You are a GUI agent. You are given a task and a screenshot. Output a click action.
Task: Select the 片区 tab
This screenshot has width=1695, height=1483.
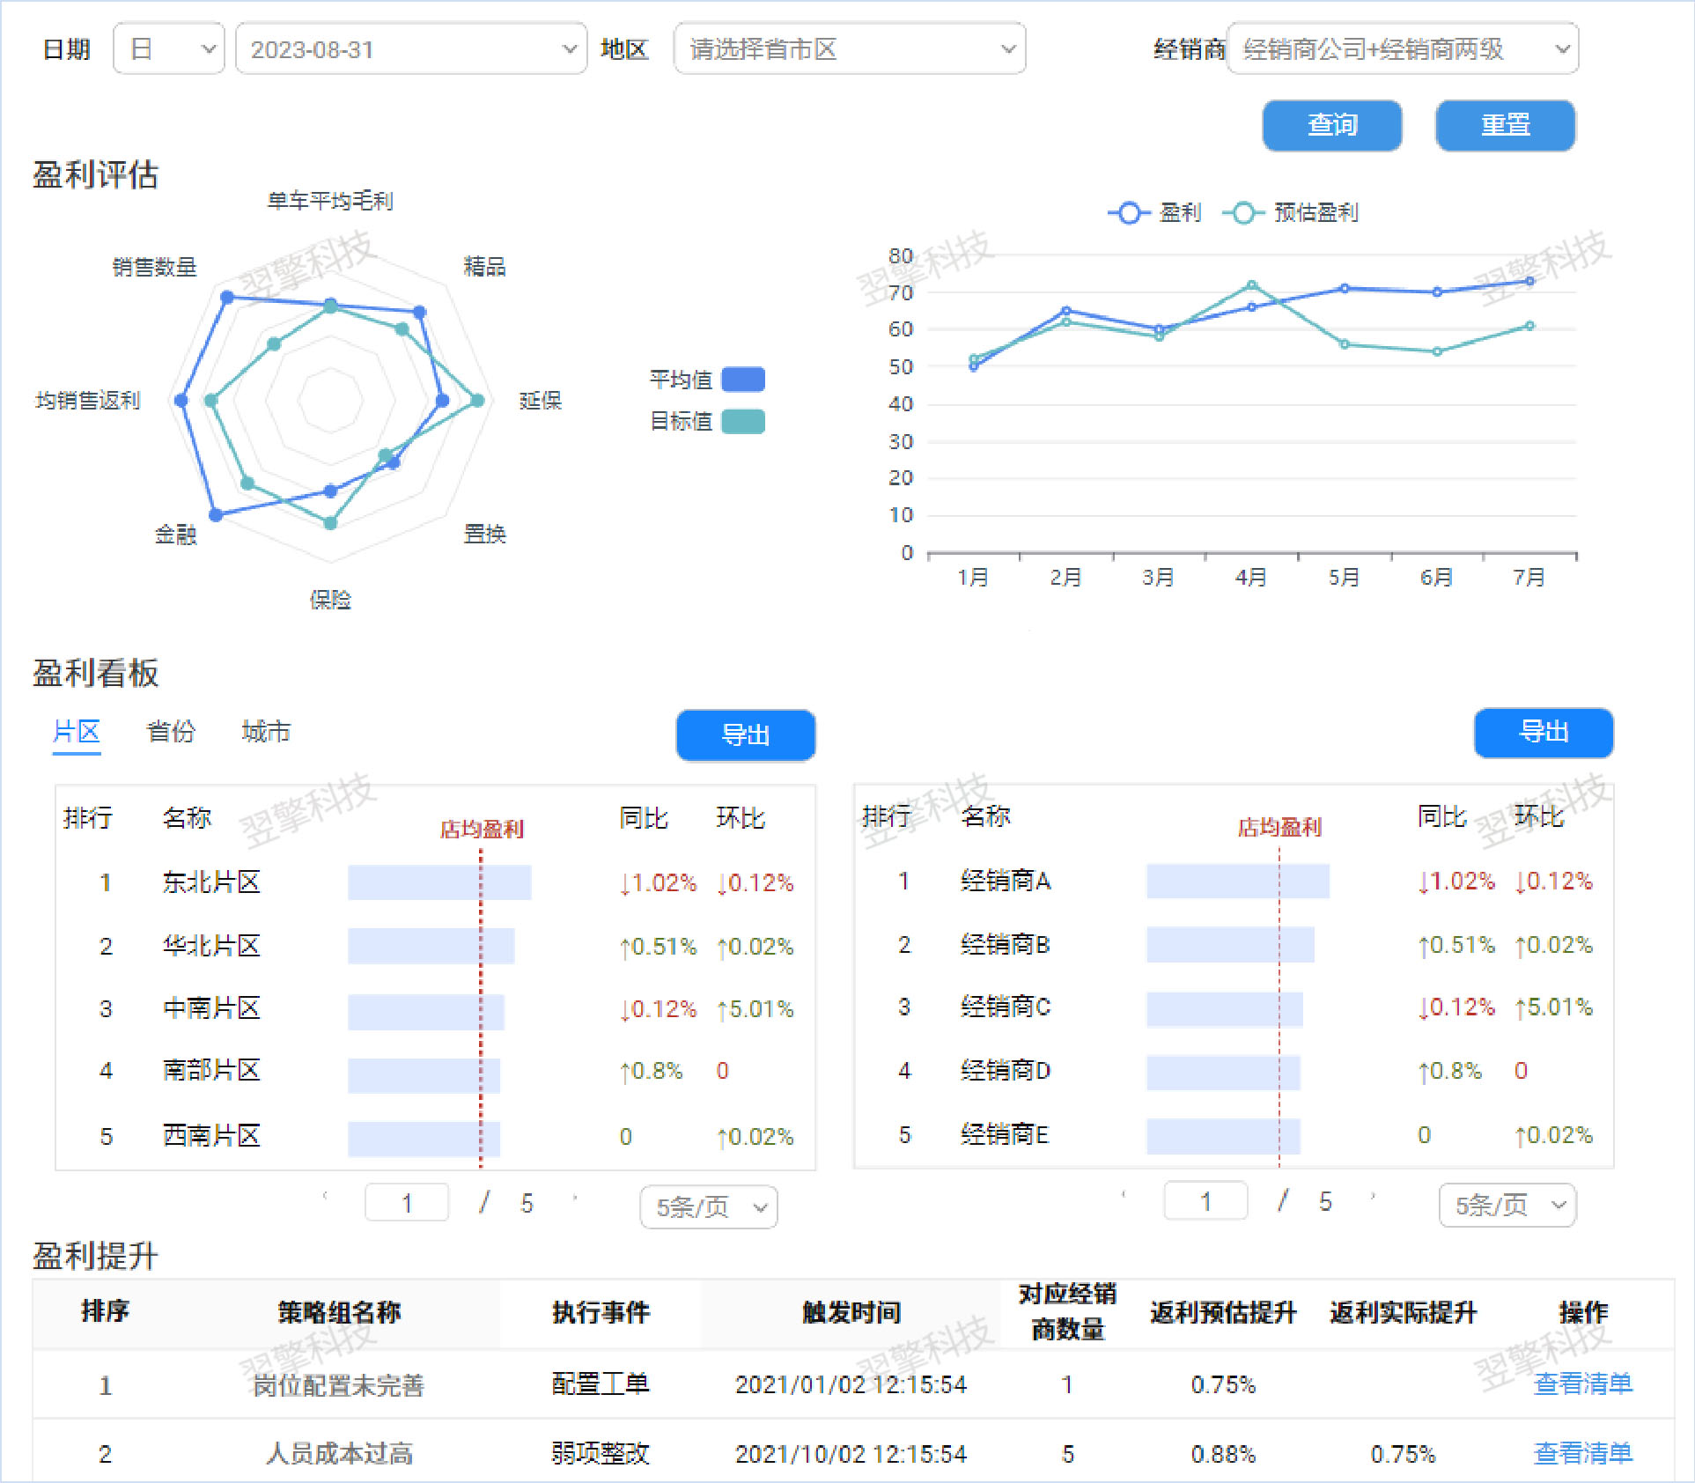coord(77,732)
